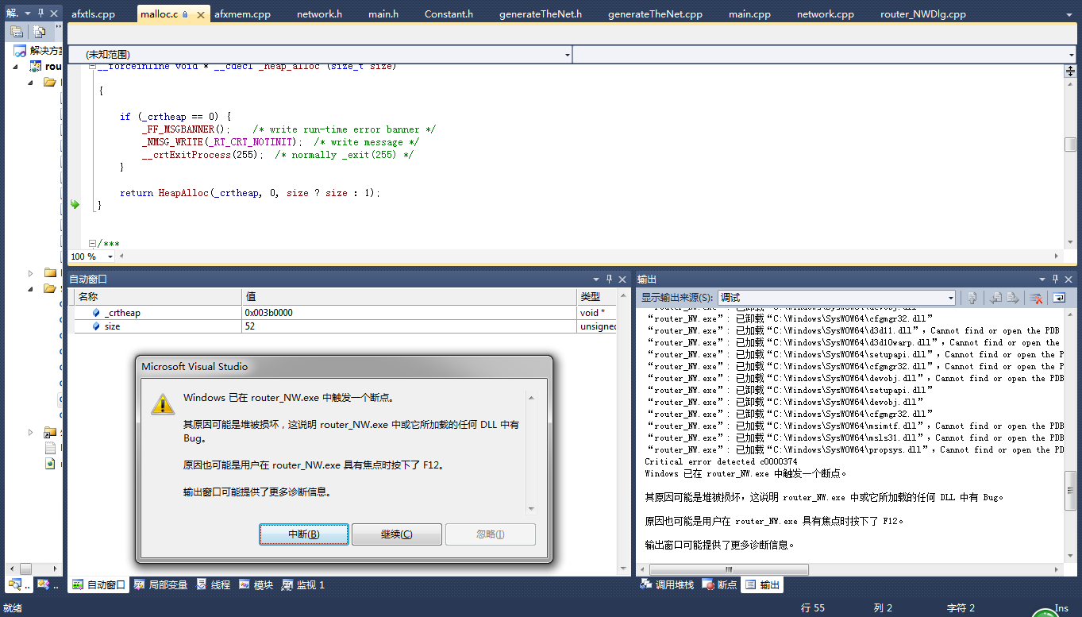Viewport: 1082px width, 617px height.
Task: Open Output panel window position menu arrow
Action: 1042,279
